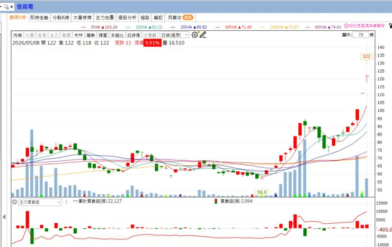Open the 月營收 tab

[x=180, y=17]
